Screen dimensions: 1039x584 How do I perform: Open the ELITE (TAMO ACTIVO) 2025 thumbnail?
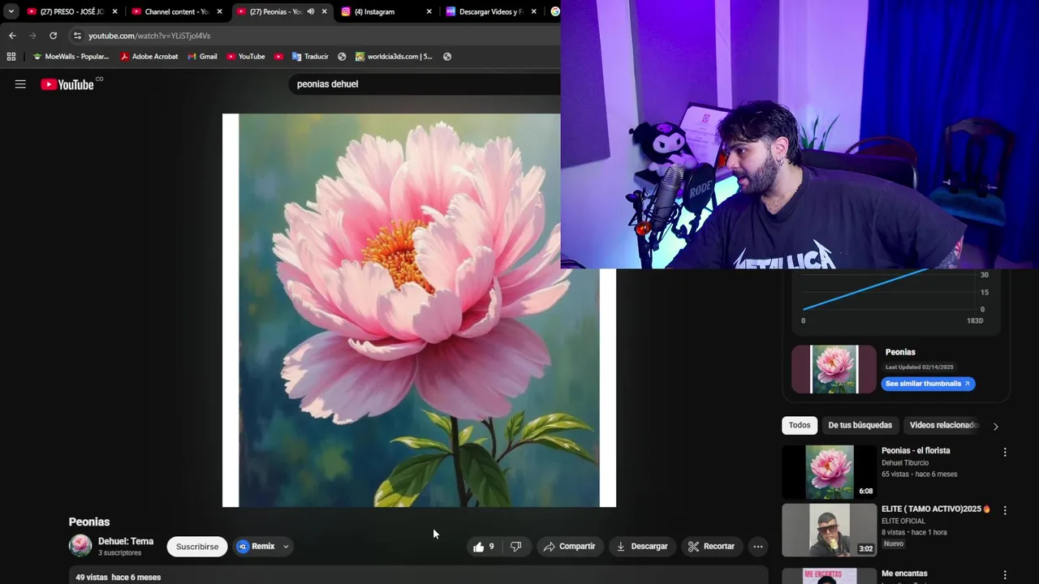(x=830, y=530)
